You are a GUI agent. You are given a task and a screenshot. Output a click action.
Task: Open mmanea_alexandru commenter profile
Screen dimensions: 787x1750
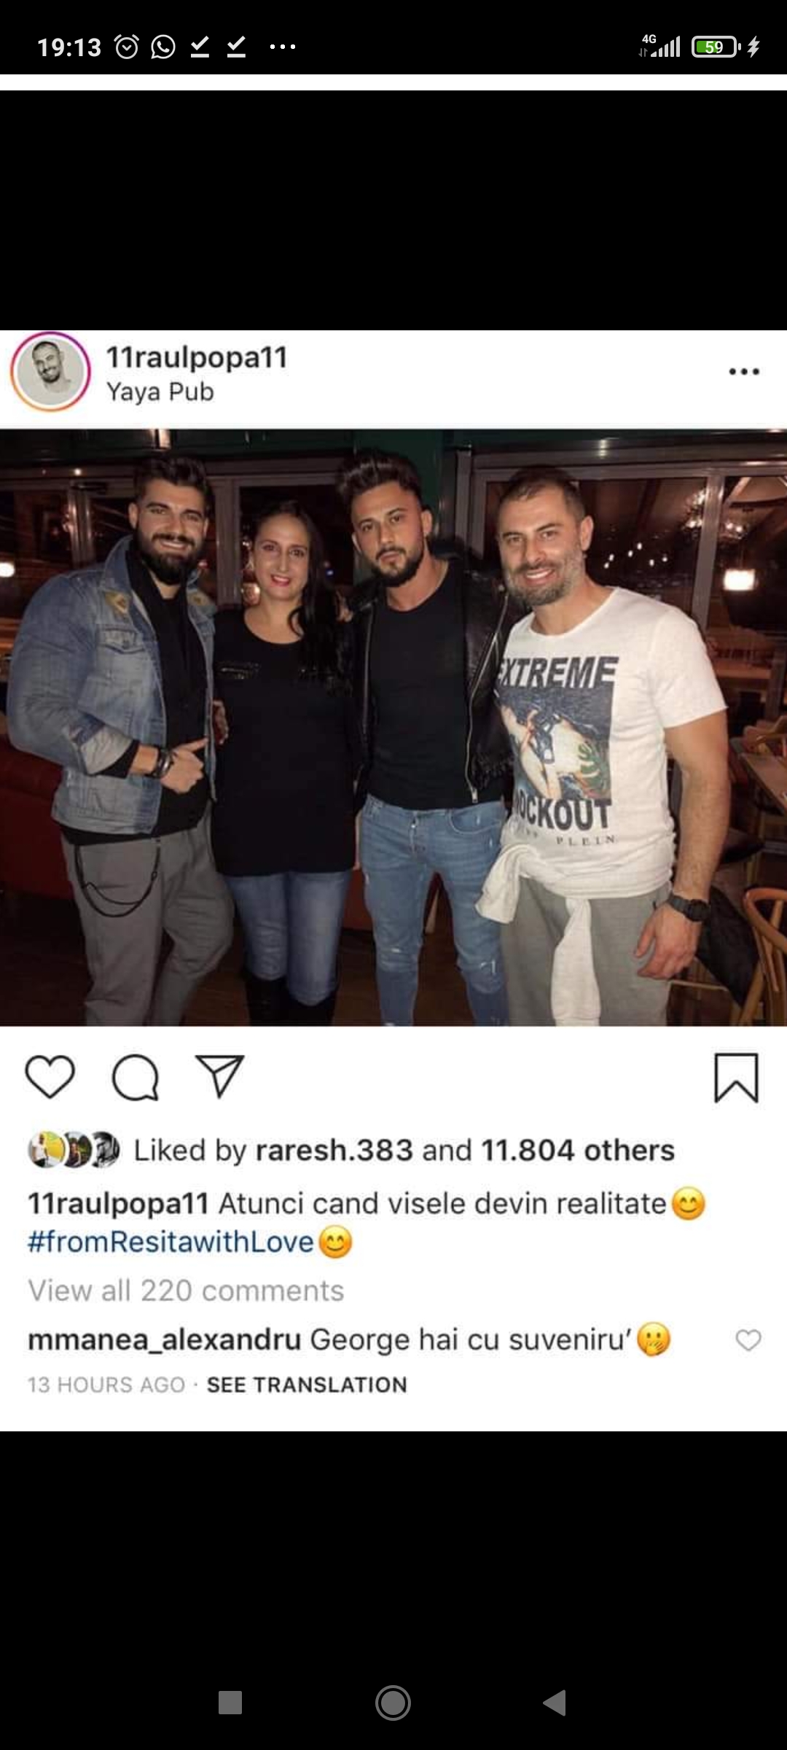click(165, 1340)
